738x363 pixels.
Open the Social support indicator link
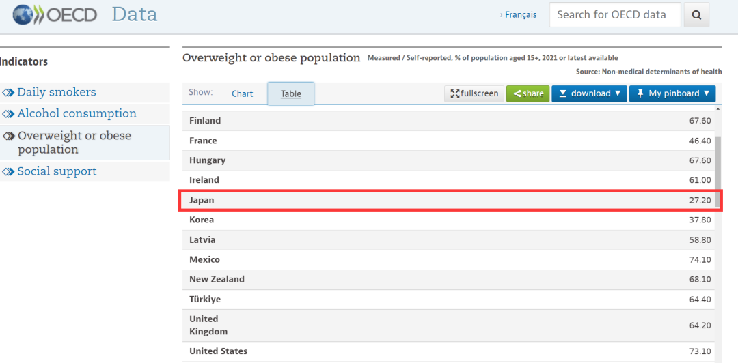57,171
